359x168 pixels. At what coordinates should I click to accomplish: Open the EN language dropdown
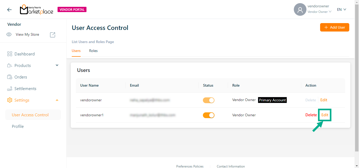tap(341, 10)
